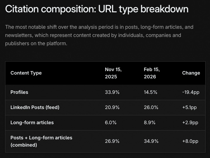This screenshot has height=158, width=210.
Task: Click the +8.0pp change cell
Action: coord(190,141)
